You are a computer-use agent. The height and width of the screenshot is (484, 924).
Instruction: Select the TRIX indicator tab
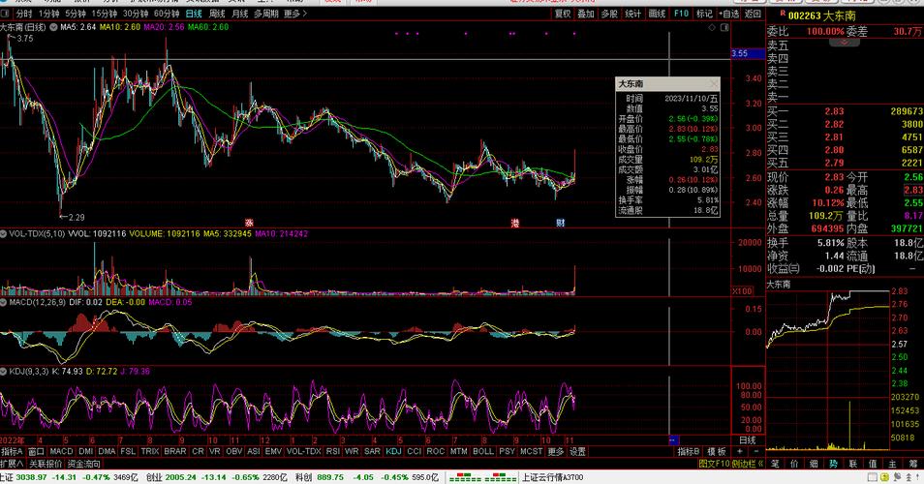click(150, 452)
